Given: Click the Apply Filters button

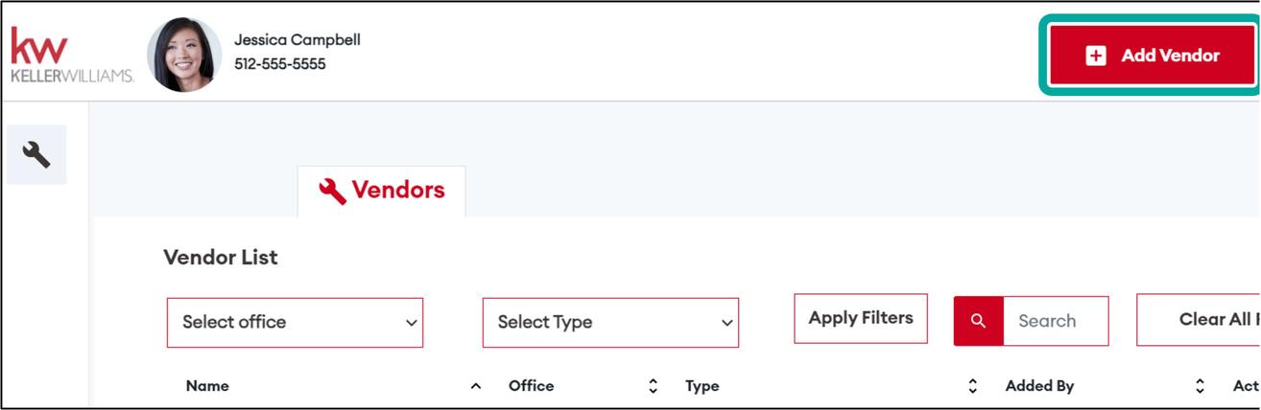Looking at the screenshot, I should click(x=861, y=318).
